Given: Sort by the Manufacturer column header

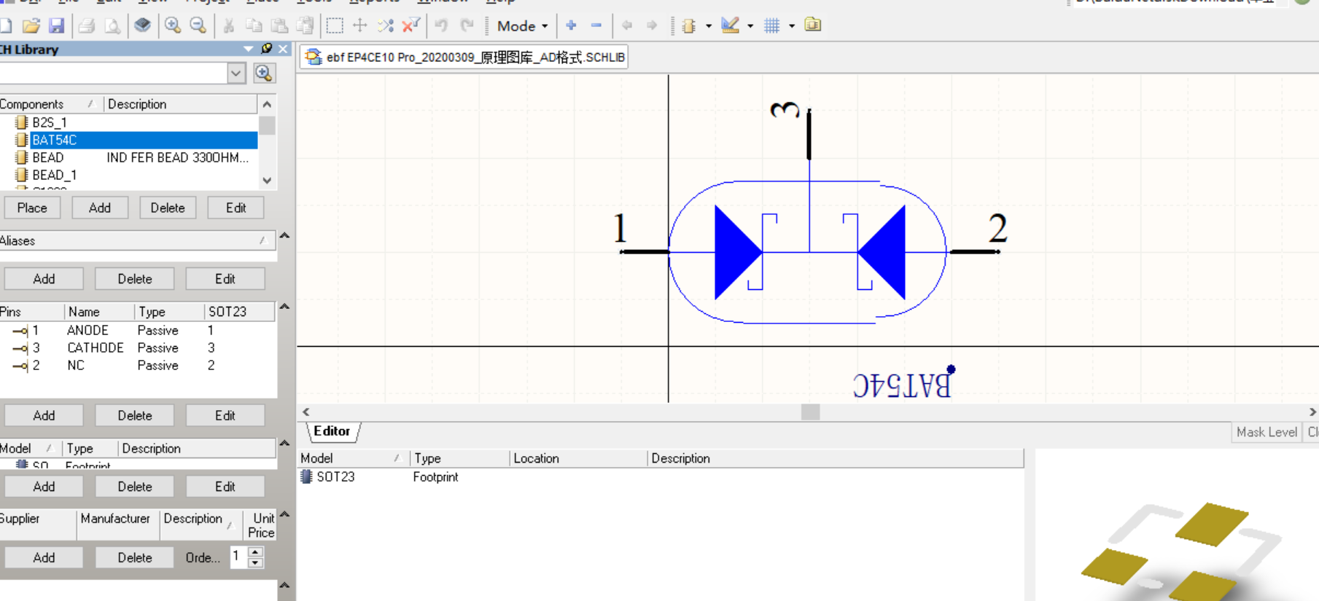Looking at the screenshot, I should pyautogui.click(x=117, y=525).
